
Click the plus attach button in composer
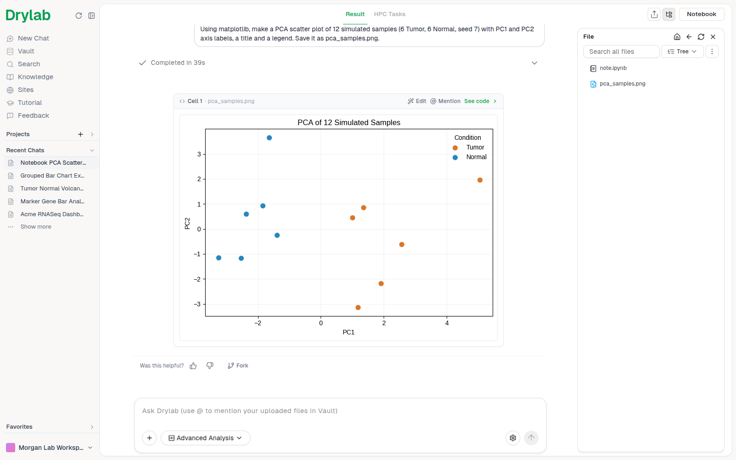(149, 438)
